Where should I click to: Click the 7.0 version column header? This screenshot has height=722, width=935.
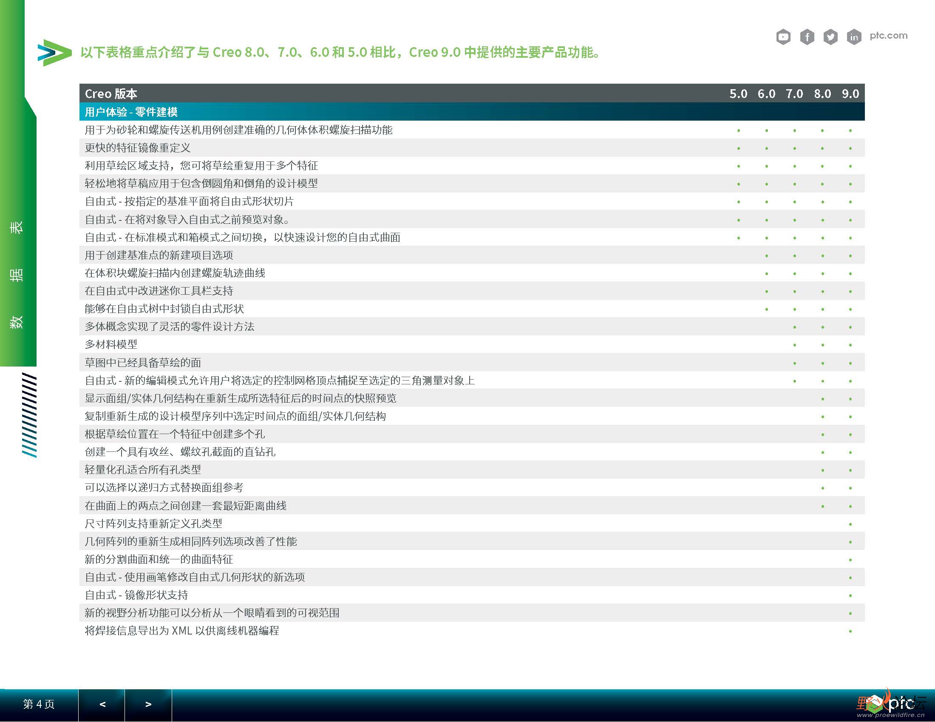coord(794,94)
